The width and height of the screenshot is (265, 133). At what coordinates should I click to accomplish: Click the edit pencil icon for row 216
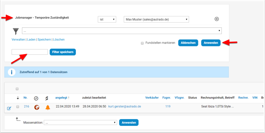(x=9, y=108)
